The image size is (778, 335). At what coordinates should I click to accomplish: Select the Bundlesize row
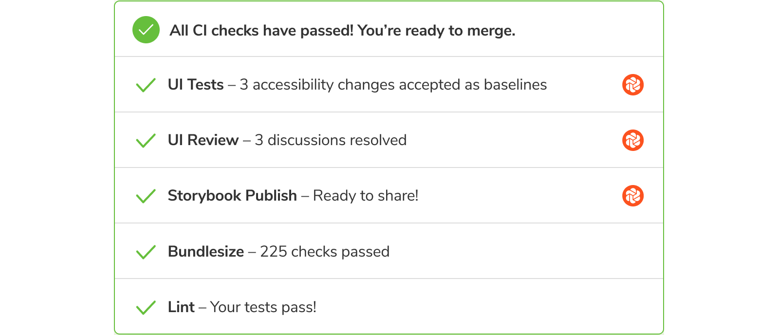coord(278,251)
